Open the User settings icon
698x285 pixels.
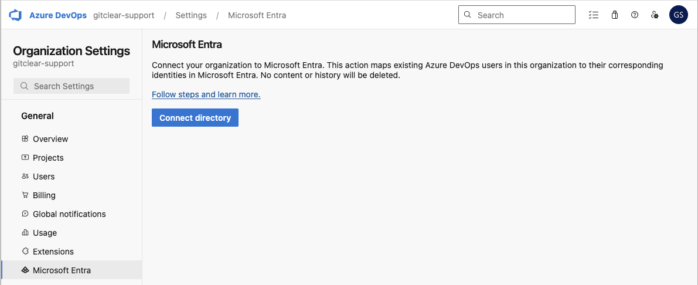tap(655, 15)
